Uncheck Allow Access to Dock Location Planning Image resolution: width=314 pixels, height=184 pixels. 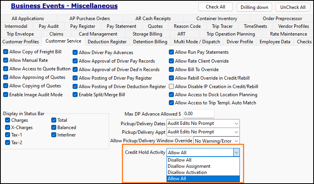coord(171,95)
